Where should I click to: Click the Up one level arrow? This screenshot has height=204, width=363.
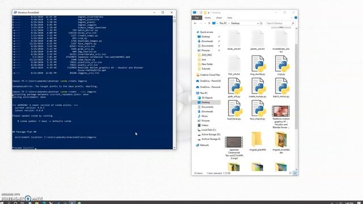[209, 23]
